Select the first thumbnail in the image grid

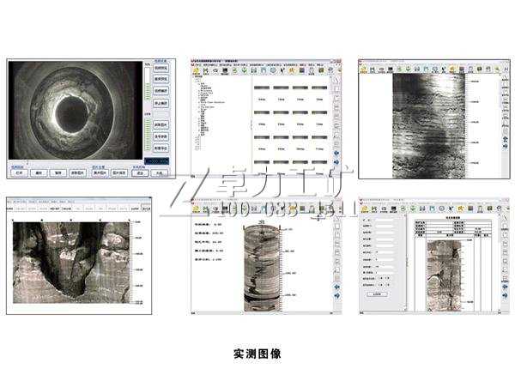click(261, 88)
